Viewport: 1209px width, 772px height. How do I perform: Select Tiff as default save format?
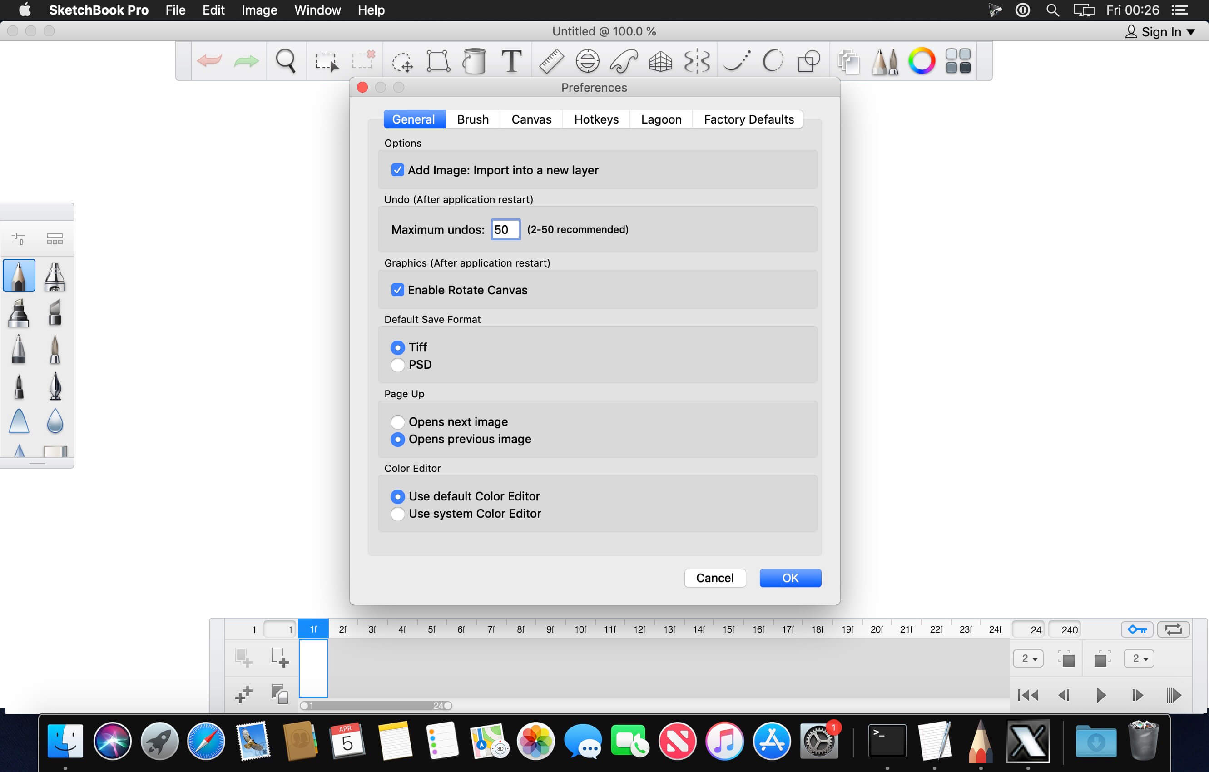(x=397, y=347)
